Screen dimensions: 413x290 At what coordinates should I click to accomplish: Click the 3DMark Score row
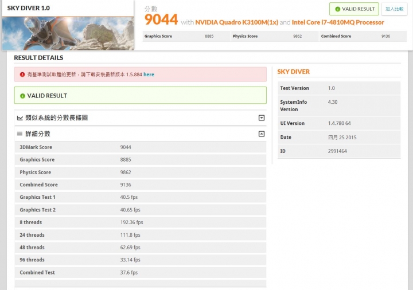coord(141,147)
